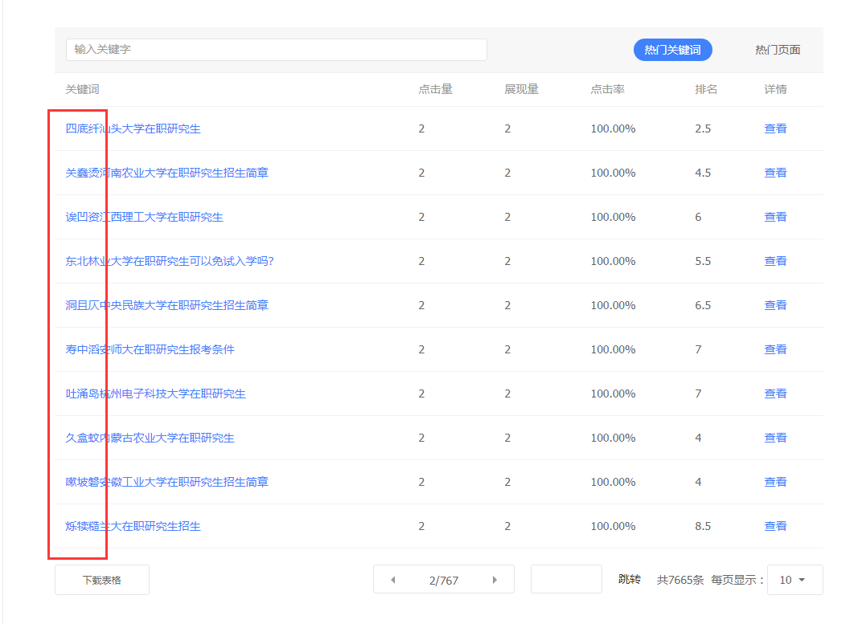Click 查看 for the 汕头大学在职研究生 row
The width and height of the screenshot is (854, 624).
(x=775, y=128)
